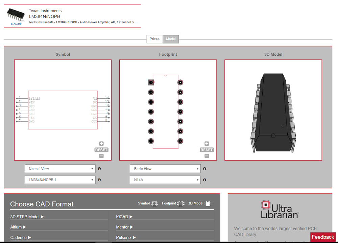338x243 pixels.
Task: Click the Footprint legend icon
Action: tap(180, 203)
